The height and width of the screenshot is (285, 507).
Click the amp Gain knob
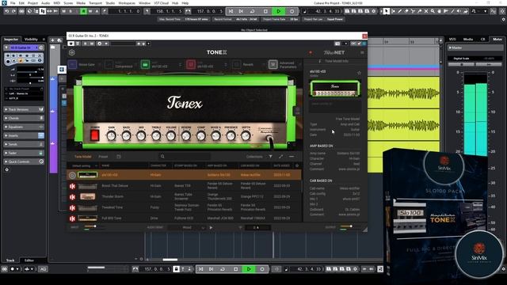coord(111,136)
